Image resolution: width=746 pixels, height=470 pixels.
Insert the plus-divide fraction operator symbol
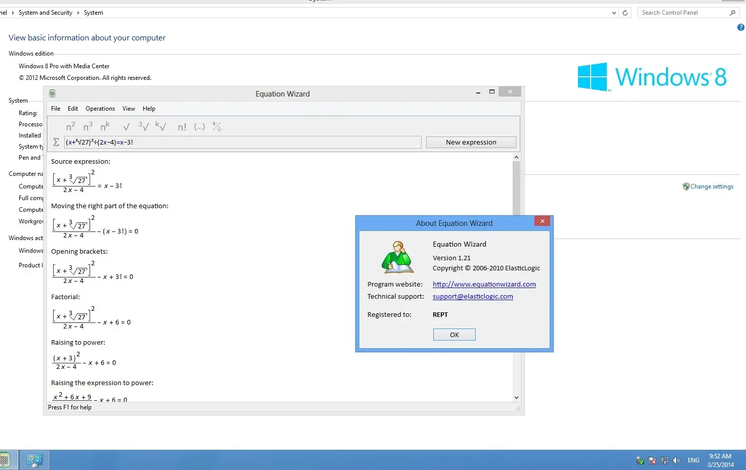(x=217, y=126)
